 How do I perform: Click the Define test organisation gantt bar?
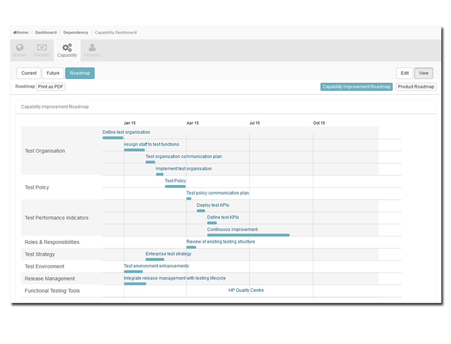point(113,138)
